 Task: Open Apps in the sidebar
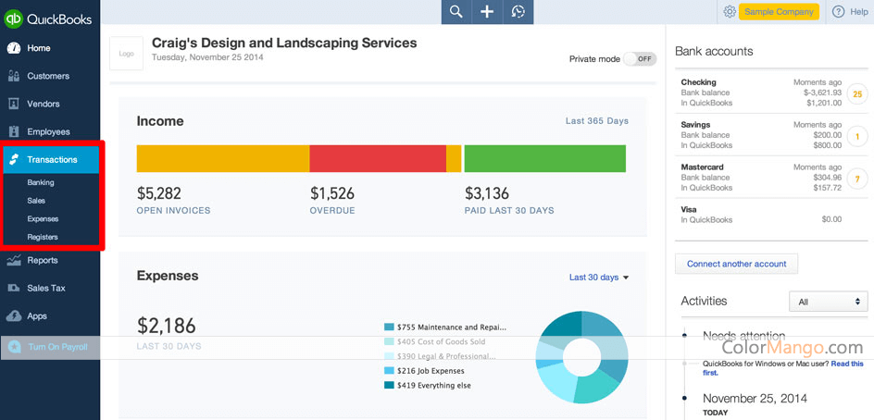coord(37,315)
